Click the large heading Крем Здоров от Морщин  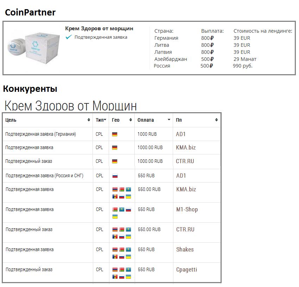pyautogui.click(x=71, y=106)
